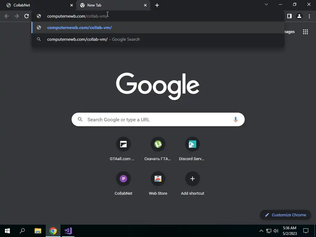
Task: Click the Google logo
Action: point(158,86)
